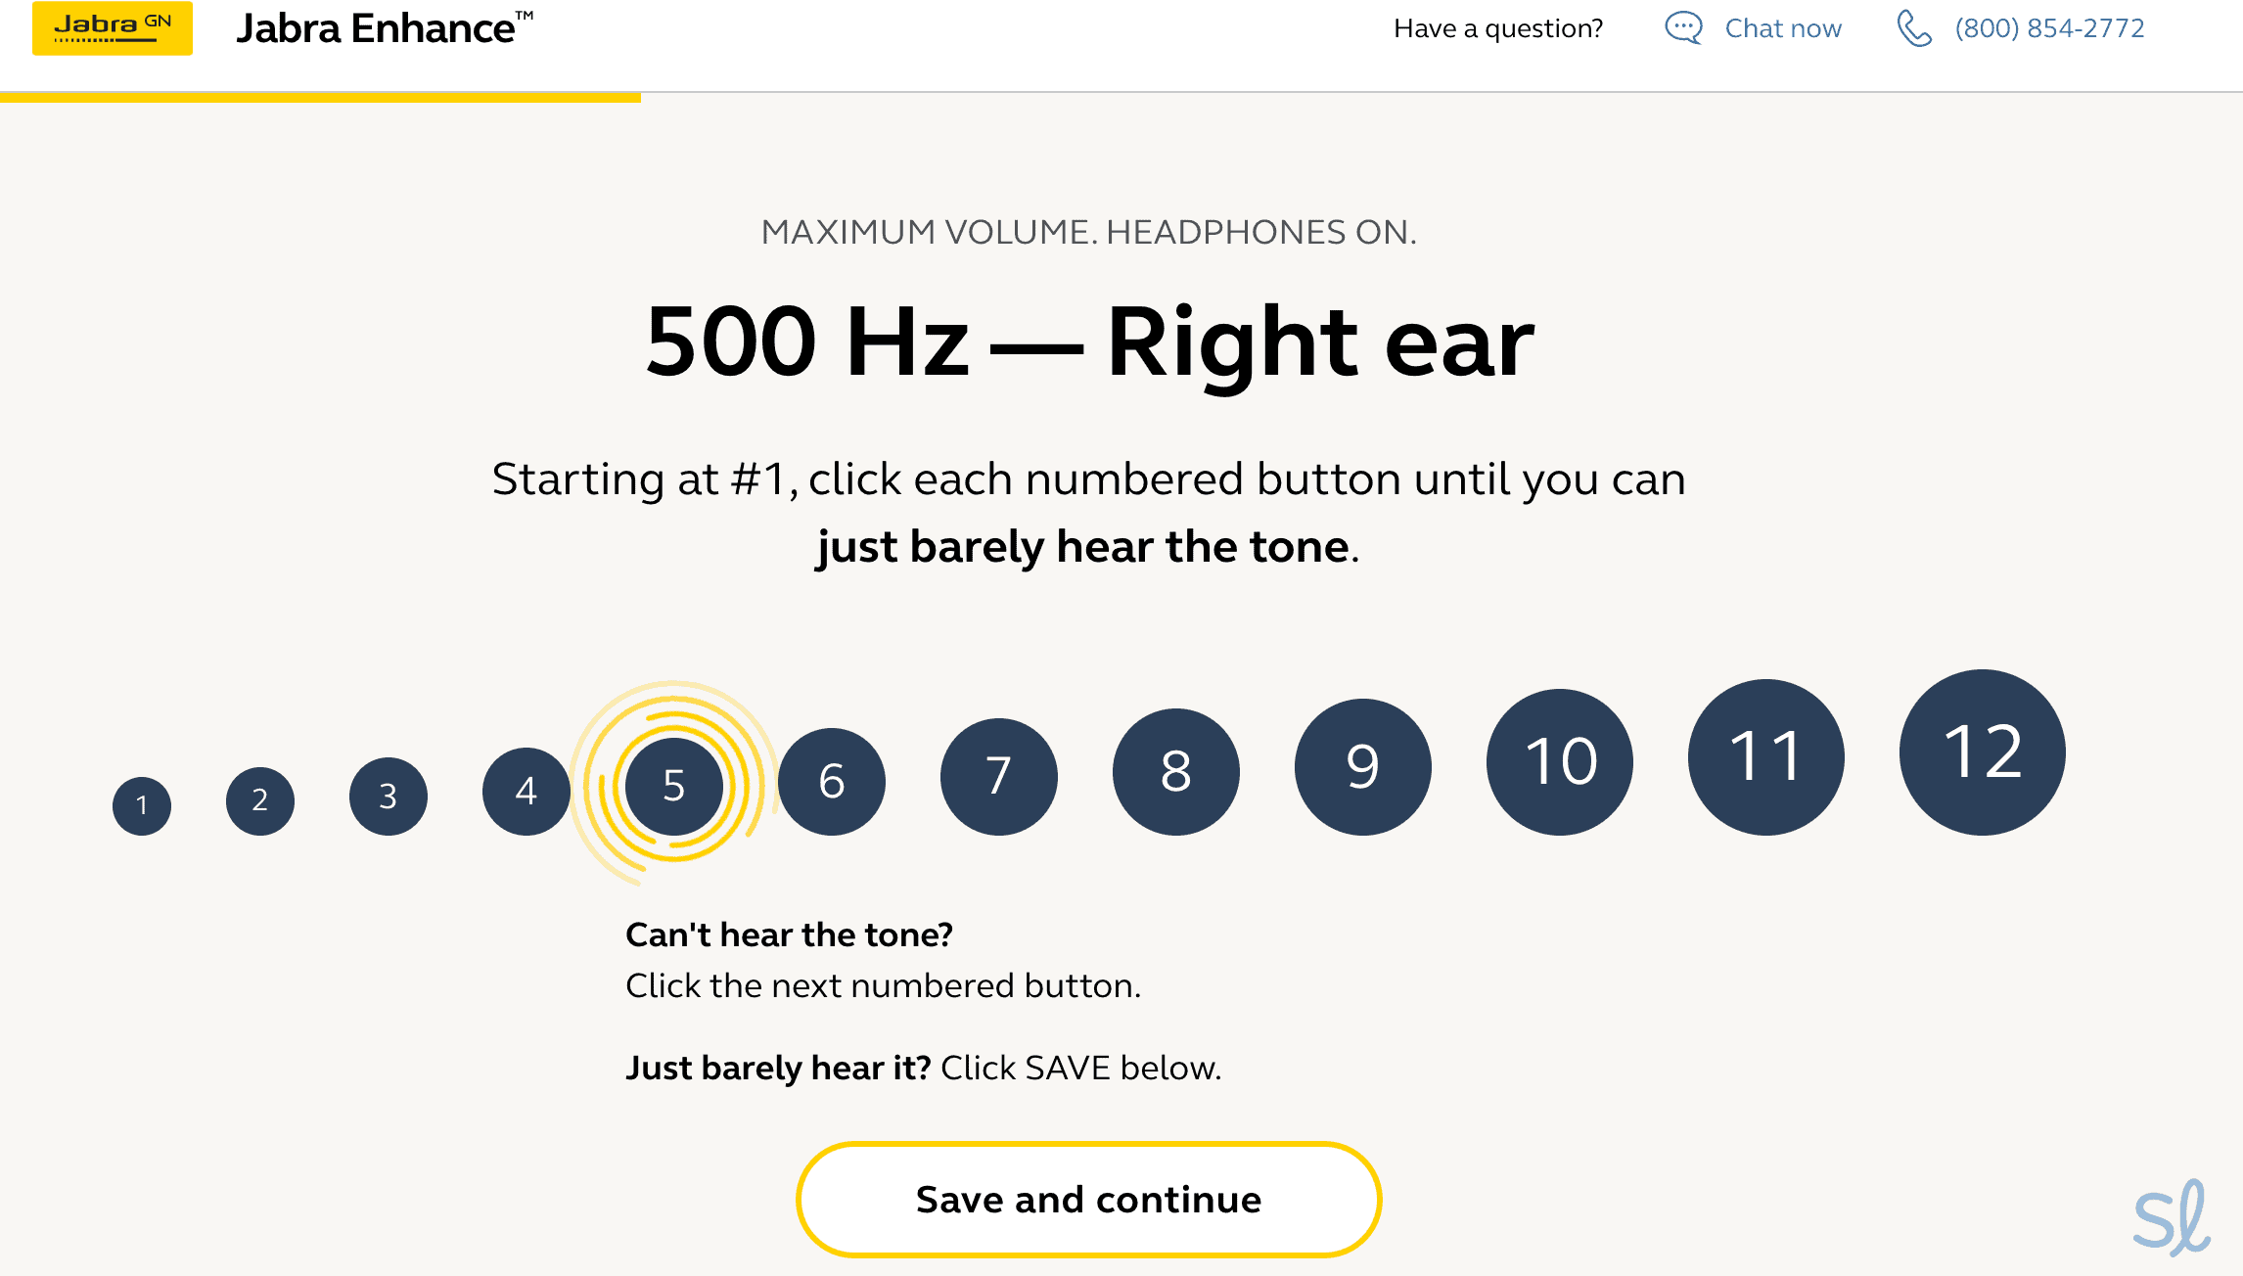Click the Jabra GN yellow logo

(x=113, y=27)
